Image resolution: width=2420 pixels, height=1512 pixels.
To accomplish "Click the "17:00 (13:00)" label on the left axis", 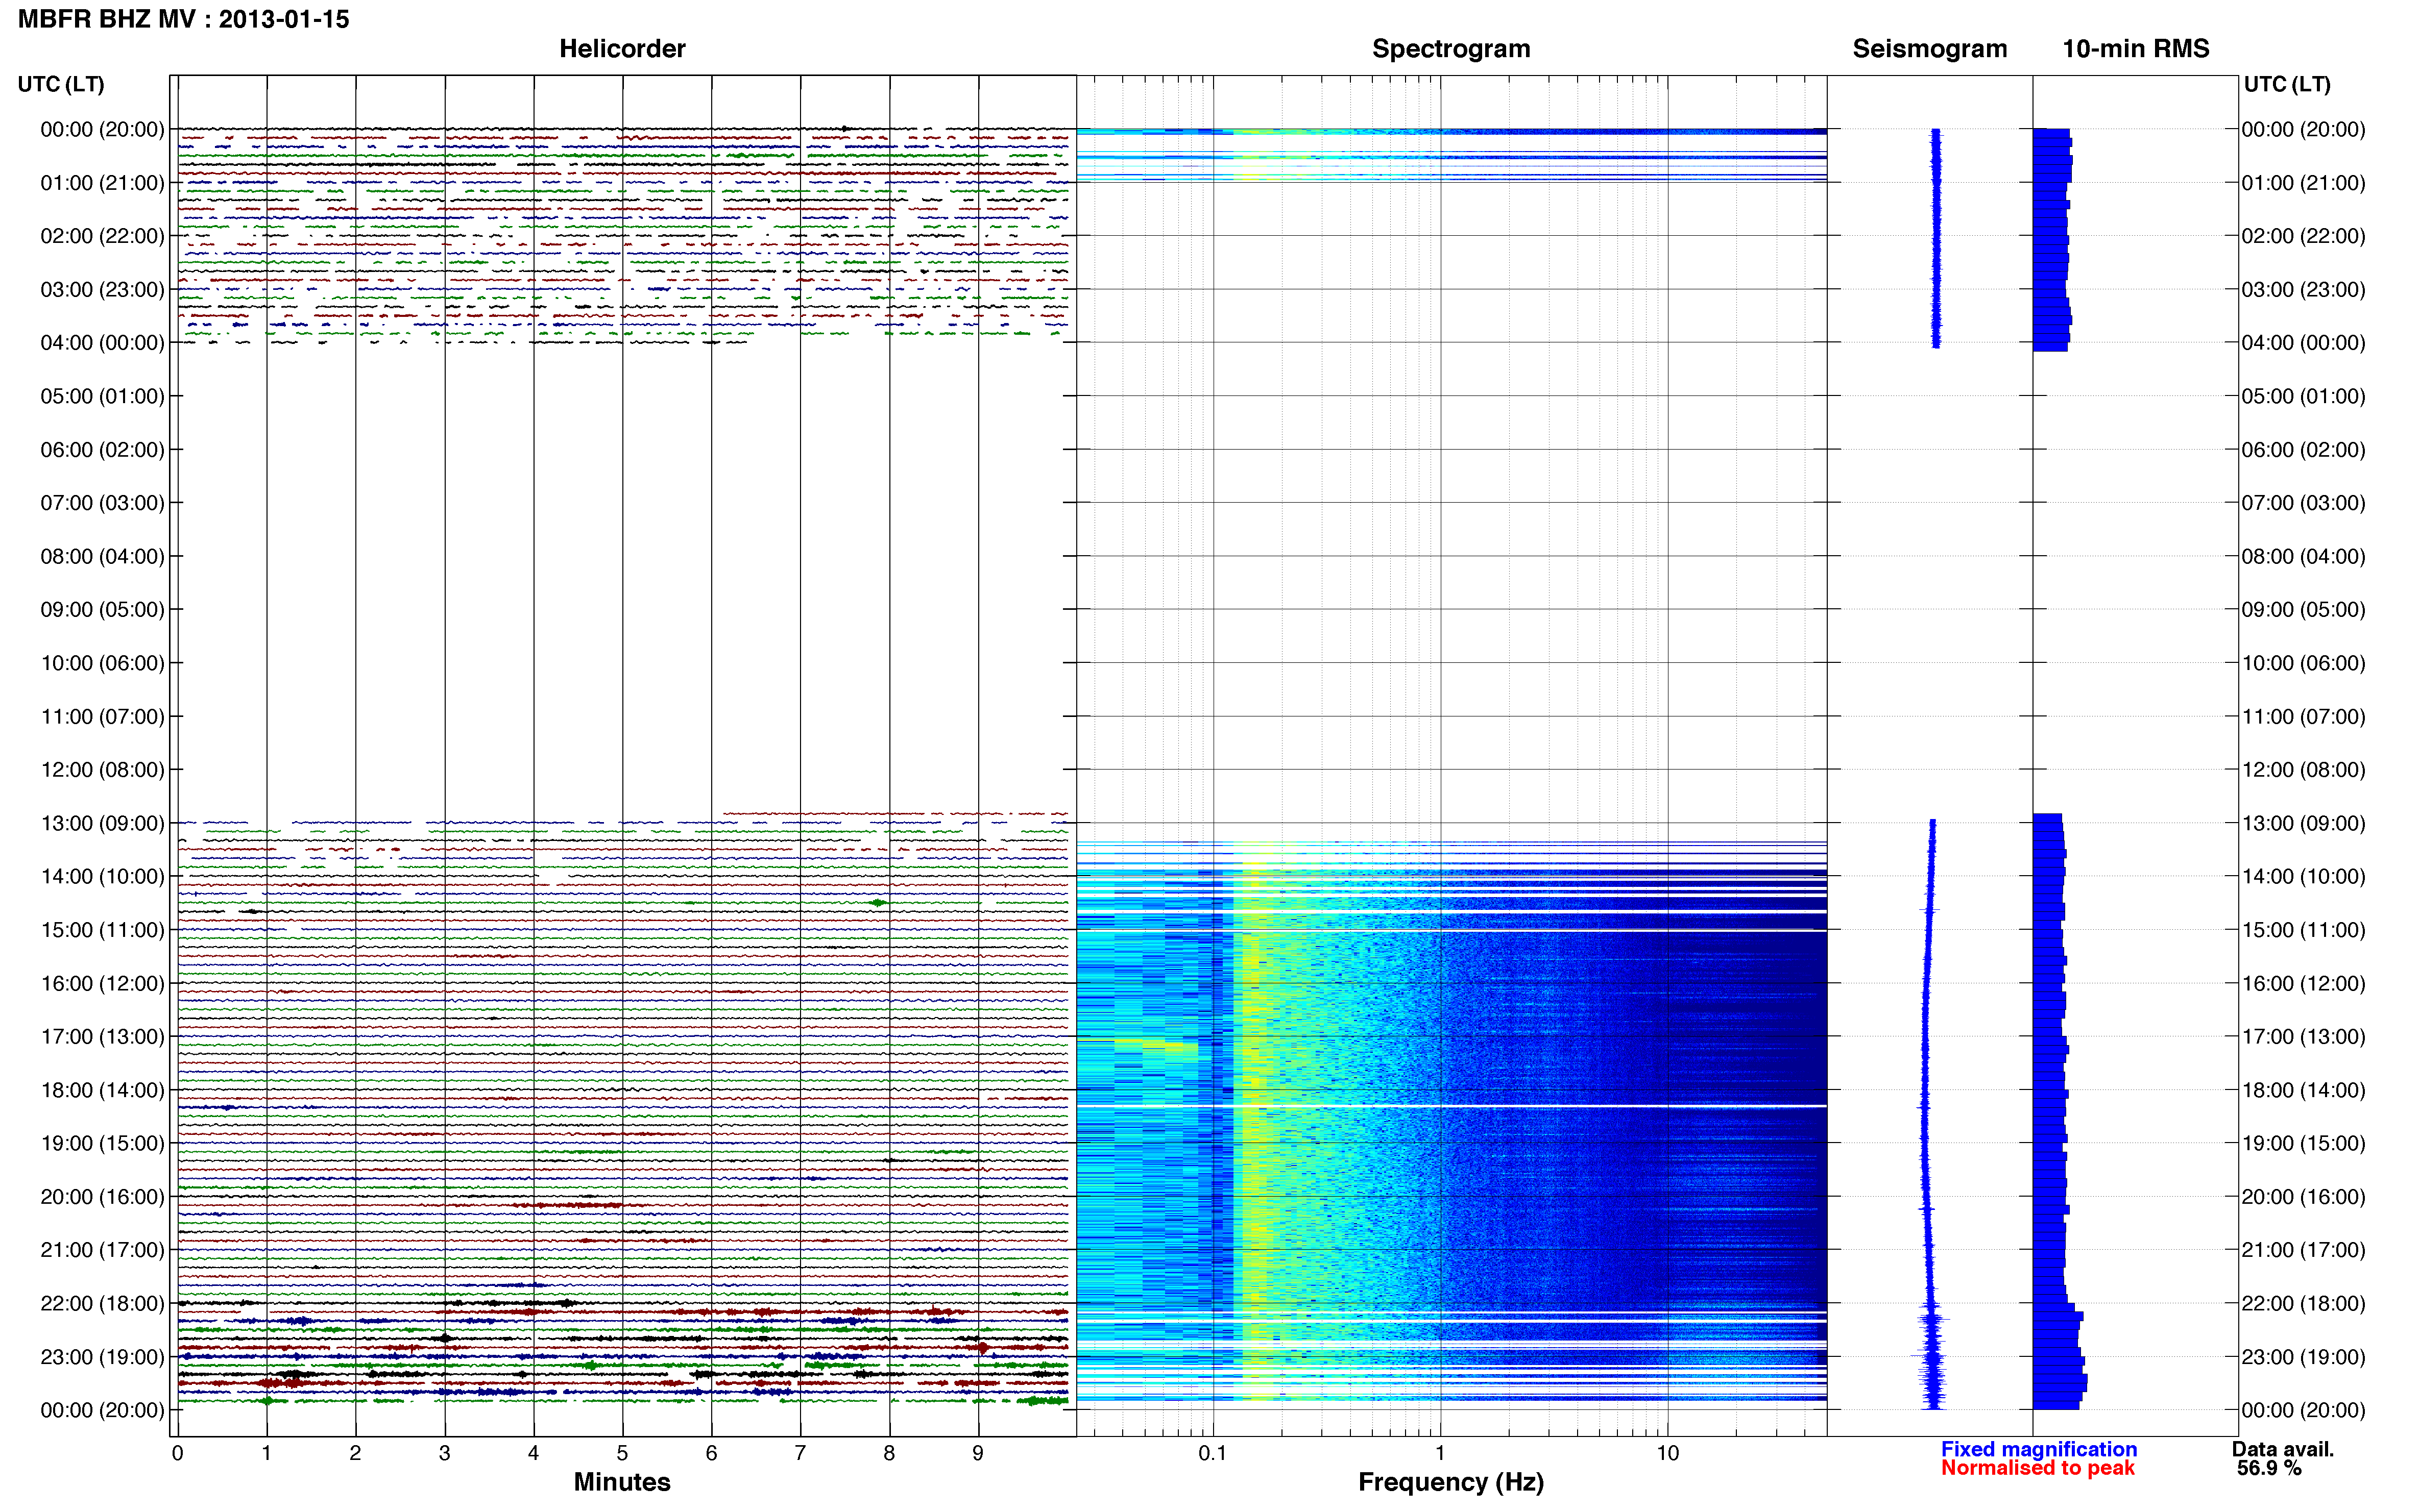I will (102, 1037).
